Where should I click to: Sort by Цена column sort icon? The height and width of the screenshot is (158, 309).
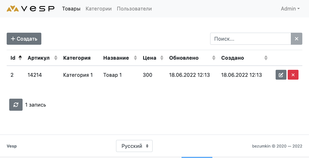162,58
